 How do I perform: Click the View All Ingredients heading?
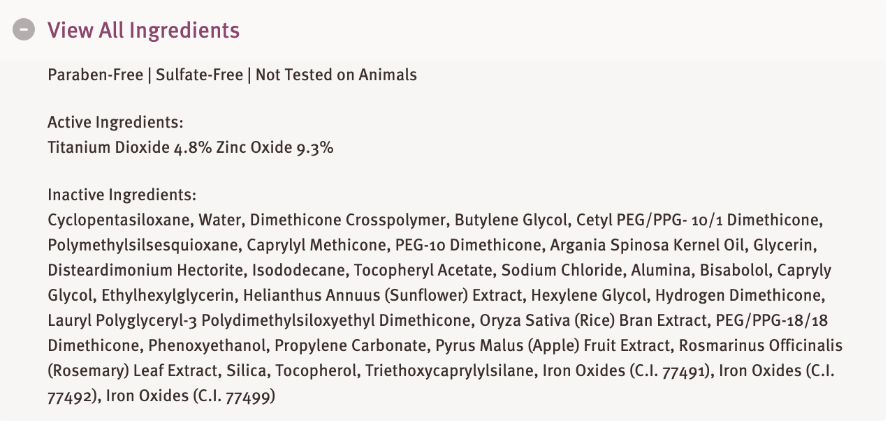point(143,30)
